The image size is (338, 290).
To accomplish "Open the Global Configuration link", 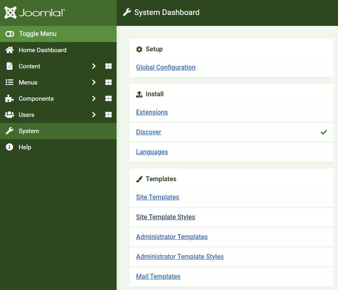I will coord(166,67).
